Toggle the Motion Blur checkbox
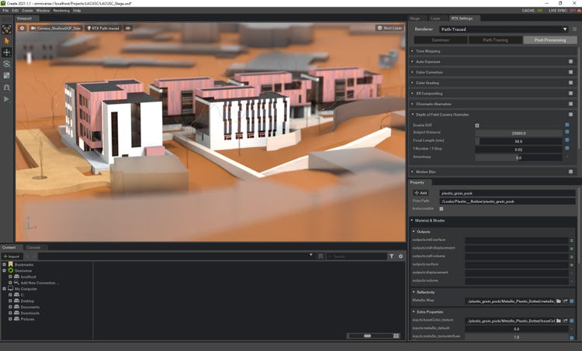Viewport: 582px width, 351px height. pyautogui.click(x=571, y=171)
